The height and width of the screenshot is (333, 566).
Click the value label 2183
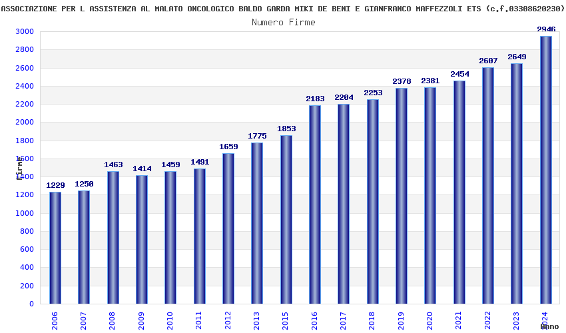[x=315, y=99]
